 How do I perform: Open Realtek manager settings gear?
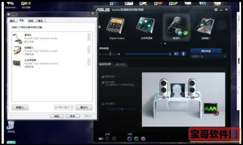pos(216,9)
